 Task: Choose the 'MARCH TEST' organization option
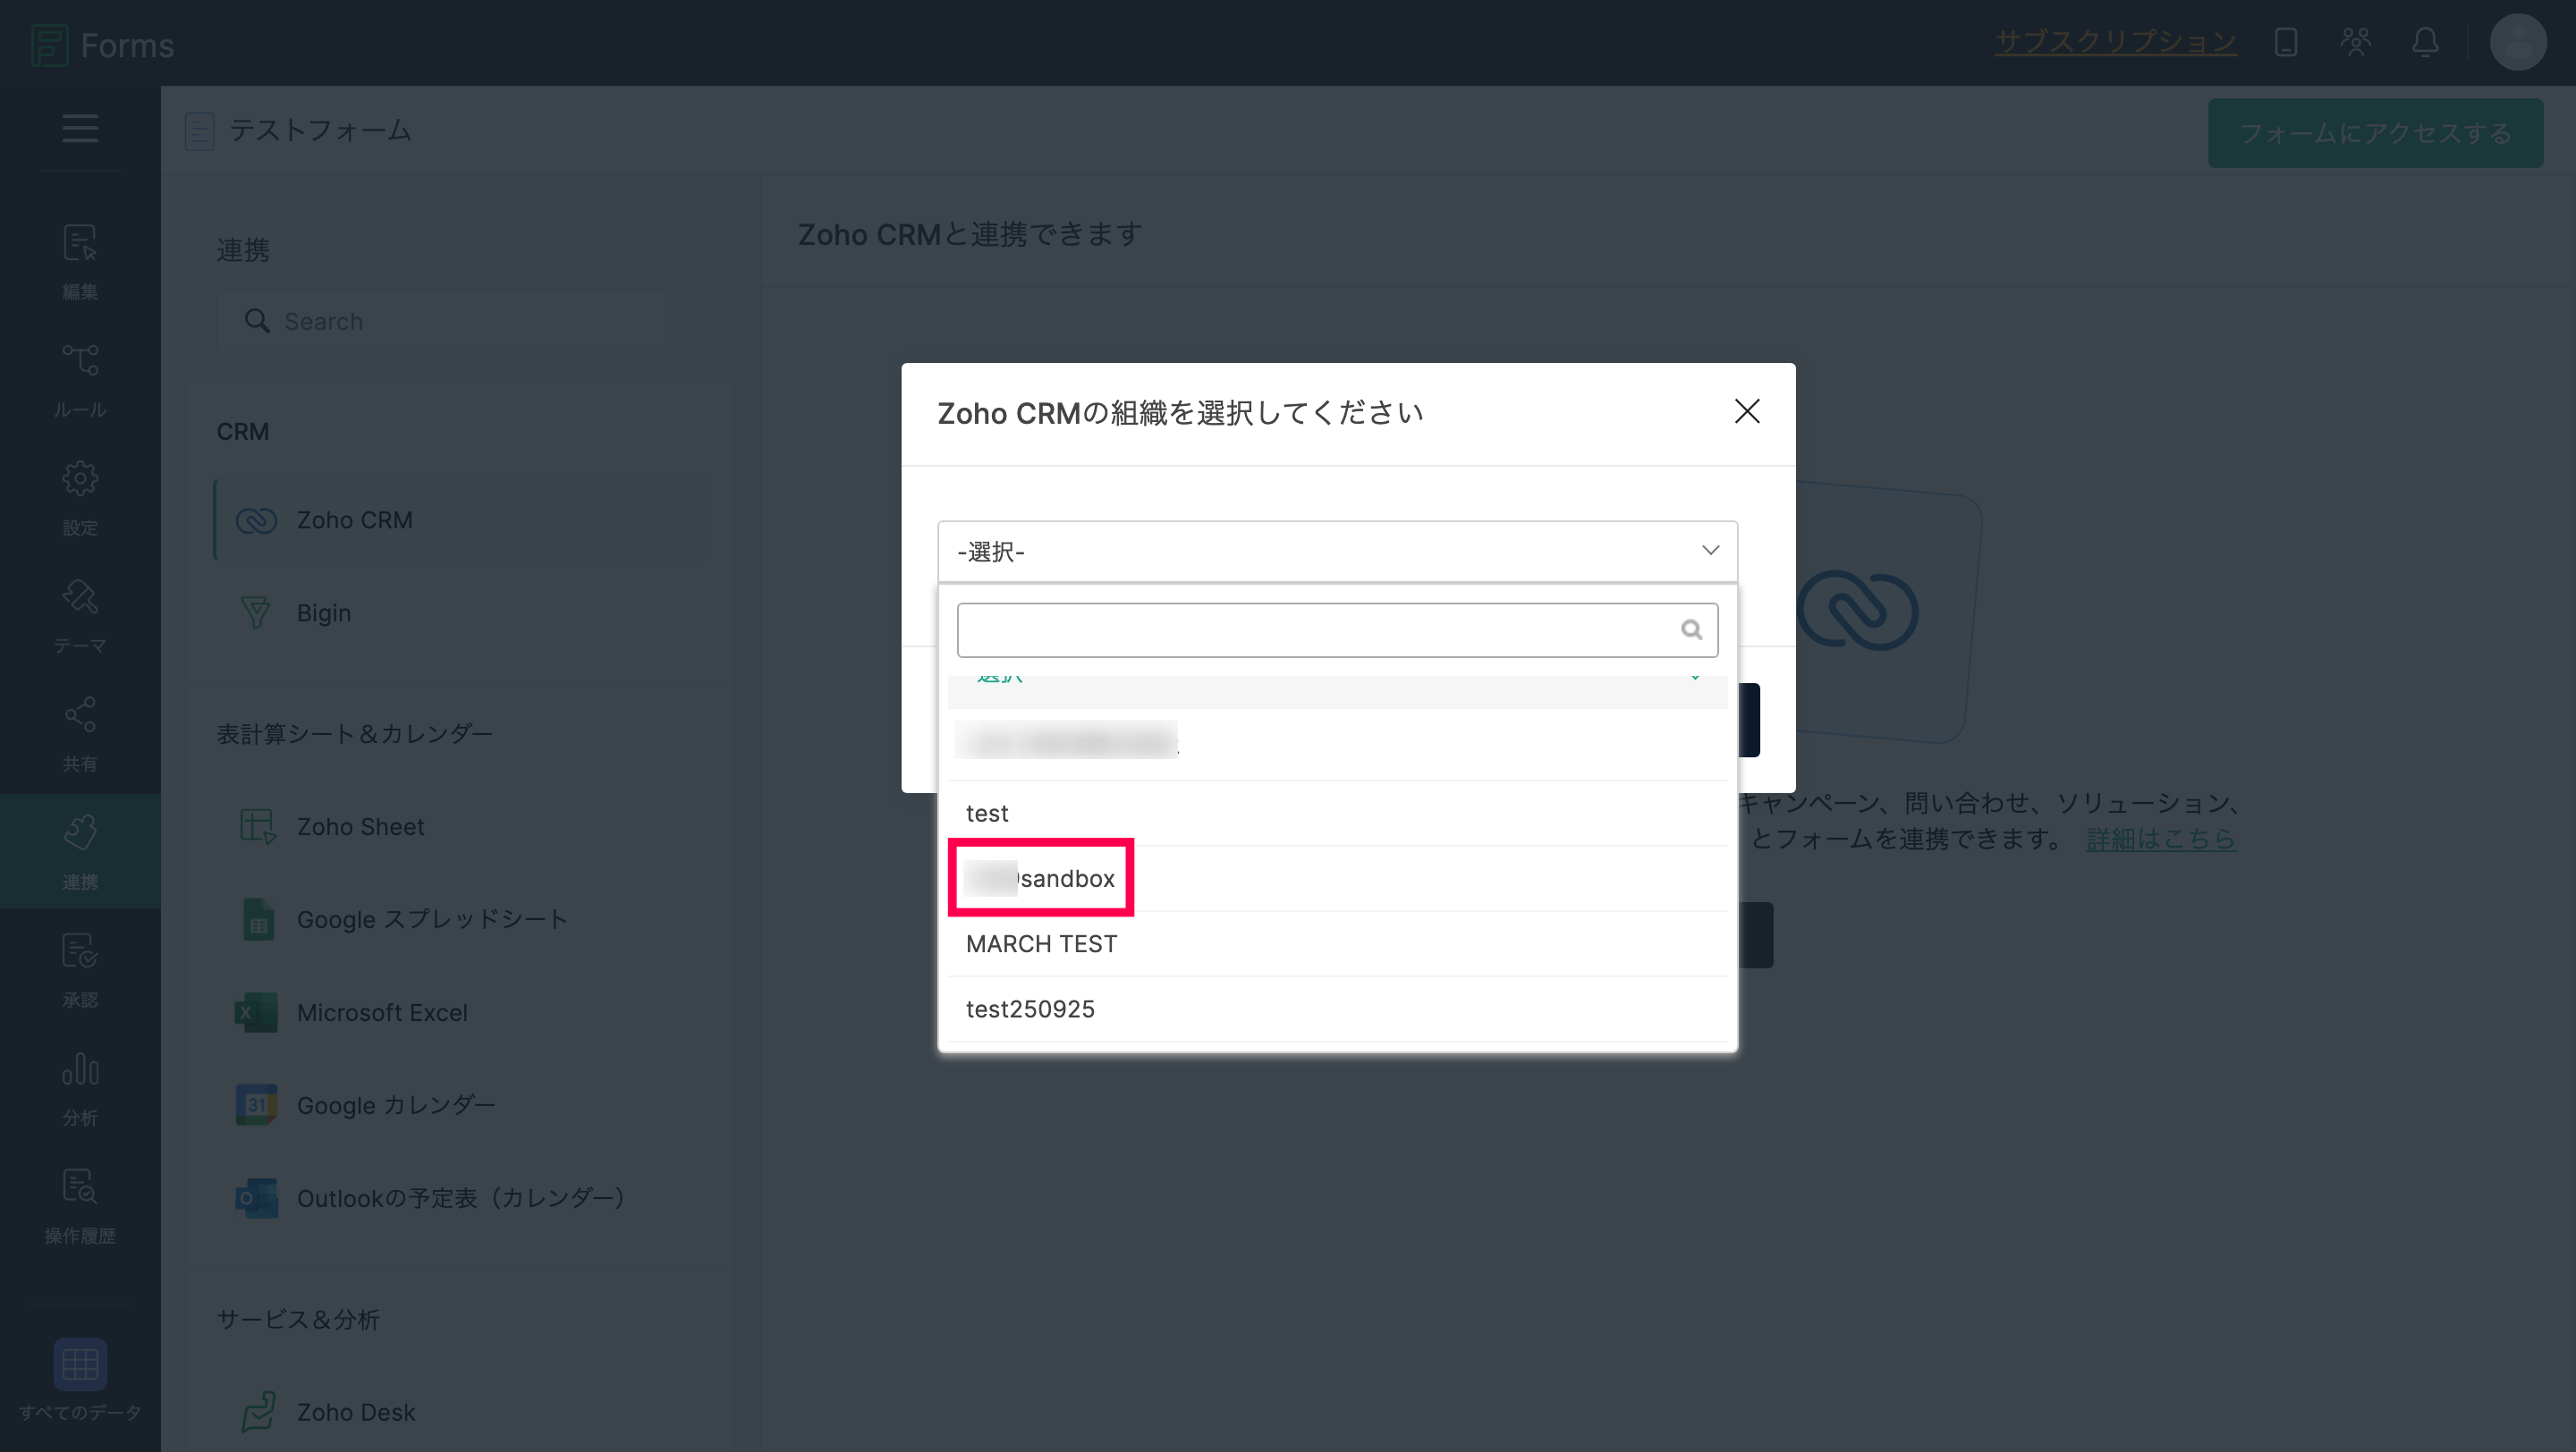tap(1337, 944)
